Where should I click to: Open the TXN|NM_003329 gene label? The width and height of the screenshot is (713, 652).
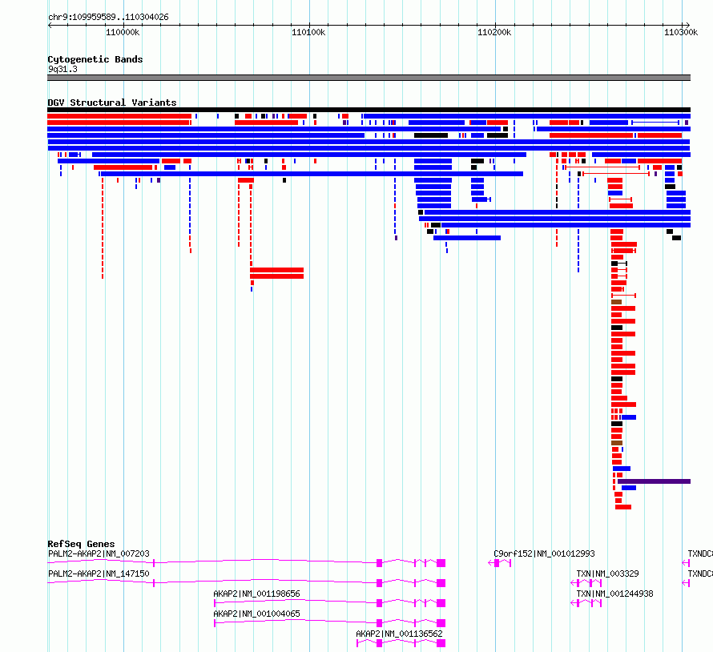tap(607, 574)
